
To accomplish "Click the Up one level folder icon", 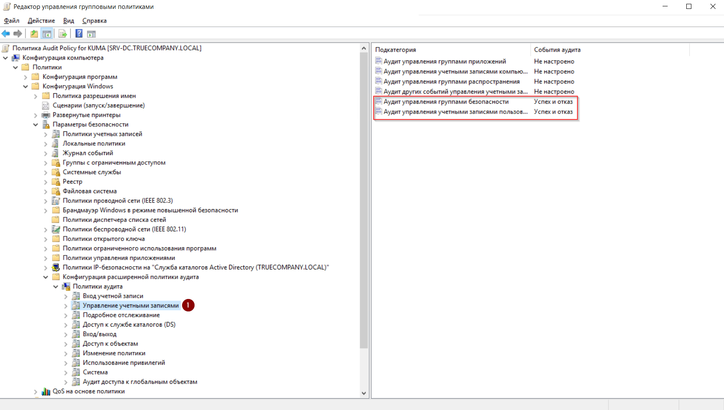I will [34, 34].
